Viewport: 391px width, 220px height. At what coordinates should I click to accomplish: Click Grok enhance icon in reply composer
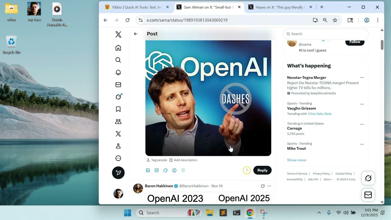click(165, 170)
